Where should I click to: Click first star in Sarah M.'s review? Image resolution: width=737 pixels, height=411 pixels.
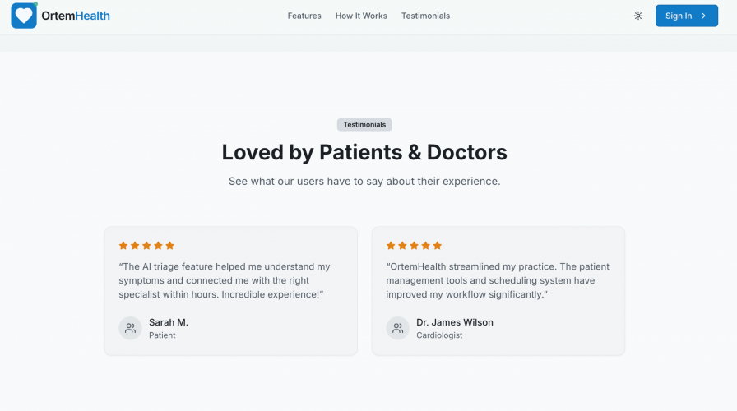[x=123, y=246]
